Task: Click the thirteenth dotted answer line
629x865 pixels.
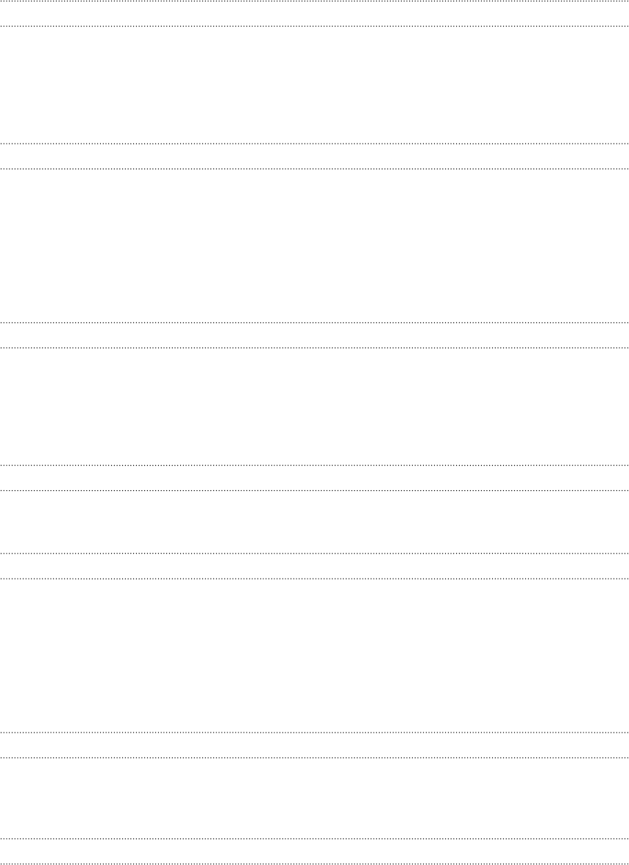Action: [x=314, y=839]
